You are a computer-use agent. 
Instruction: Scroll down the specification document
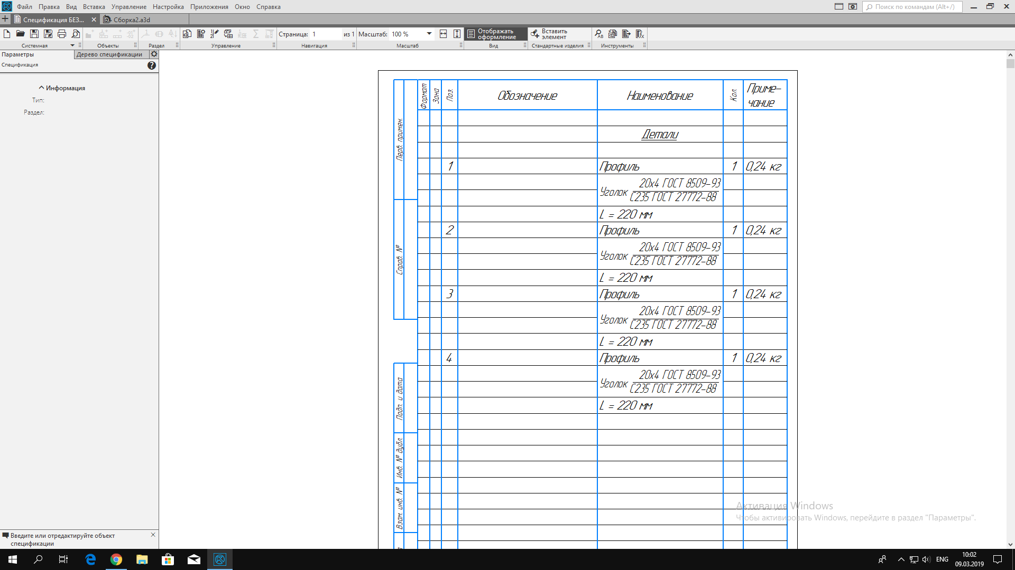pos(1010,543)
